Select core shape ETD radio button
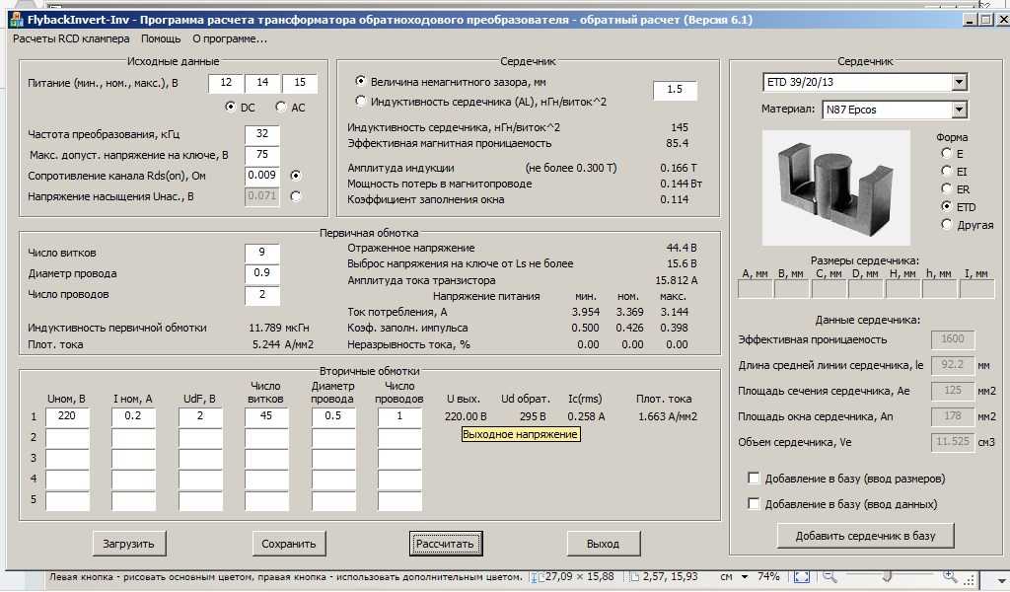Viewport: 1010px width, 592px height. point(946,206)
